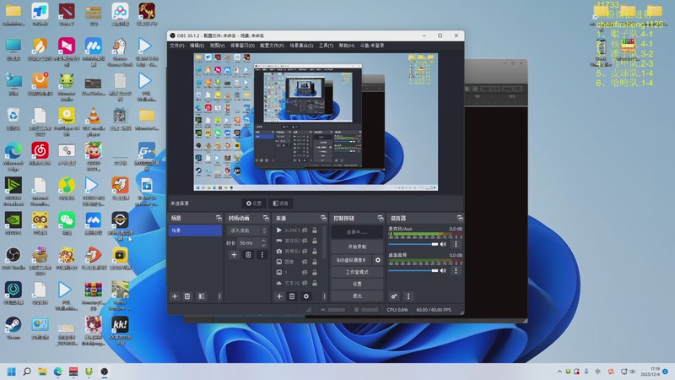Add a new source with plus icon
Viewport: 675px width, 380px height.
[x=279, y=296]
